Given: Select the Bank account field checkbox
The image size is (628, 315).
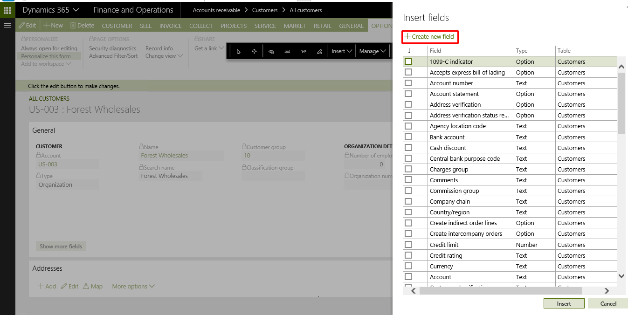Looking at the screenshot, I should 408,137.
